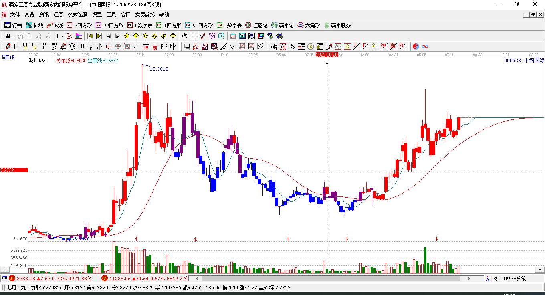545x295 pixels.
Task: Click the 000928 中钢国际 stock label
Action: 524,61
